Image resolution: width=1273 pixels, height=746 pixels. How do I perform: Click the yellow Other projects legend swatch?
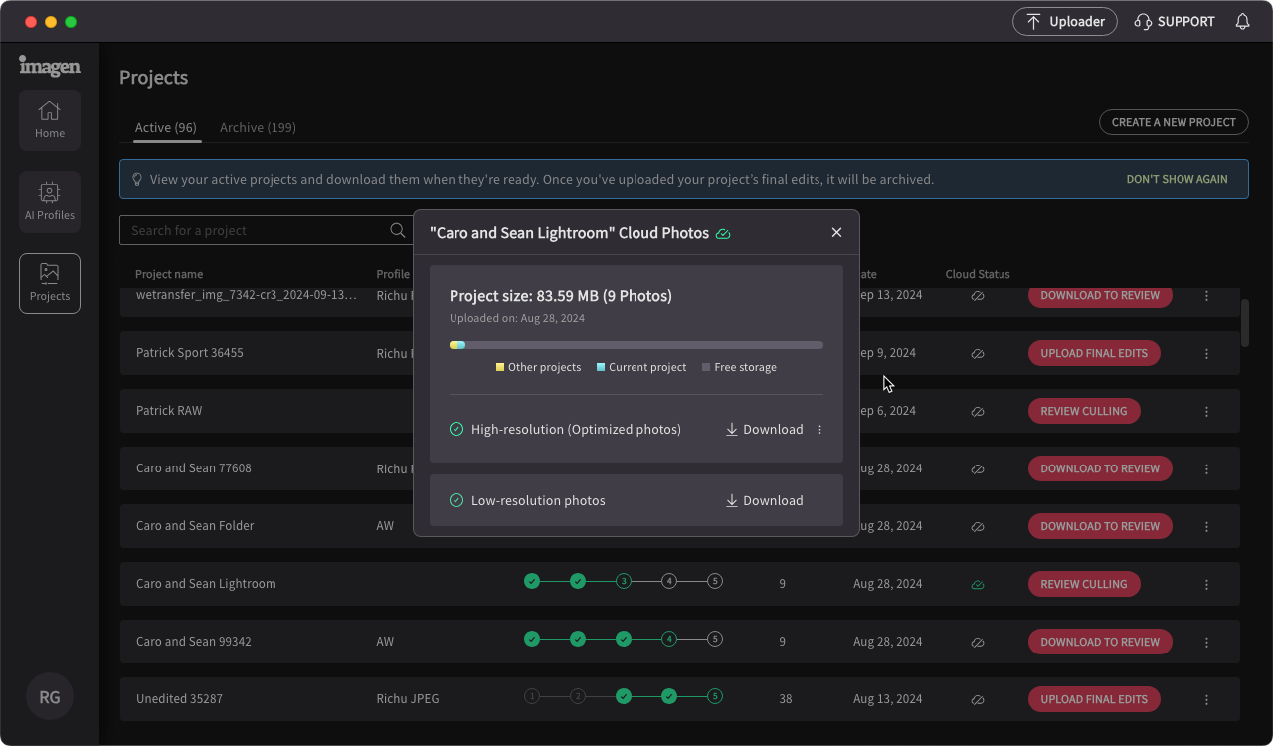pos(500,367)
